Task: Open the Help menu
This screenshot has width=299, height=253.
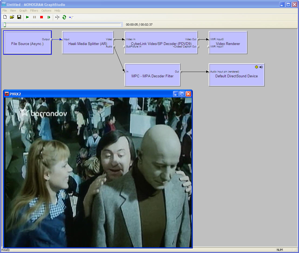Action: 57,11
